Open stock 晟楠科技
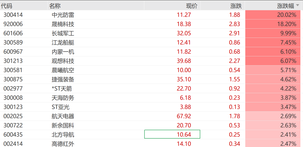The height and width of the screenshot is (147, 303). pos(63,24)
